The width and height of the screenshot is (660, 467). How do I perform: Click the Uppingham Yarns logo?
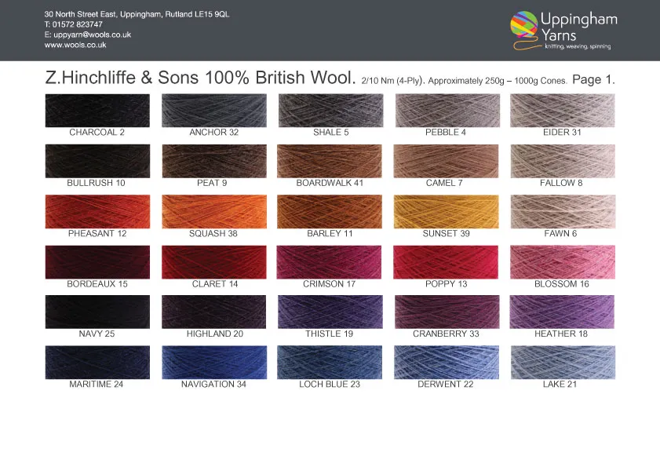click(x=563, y=30)
